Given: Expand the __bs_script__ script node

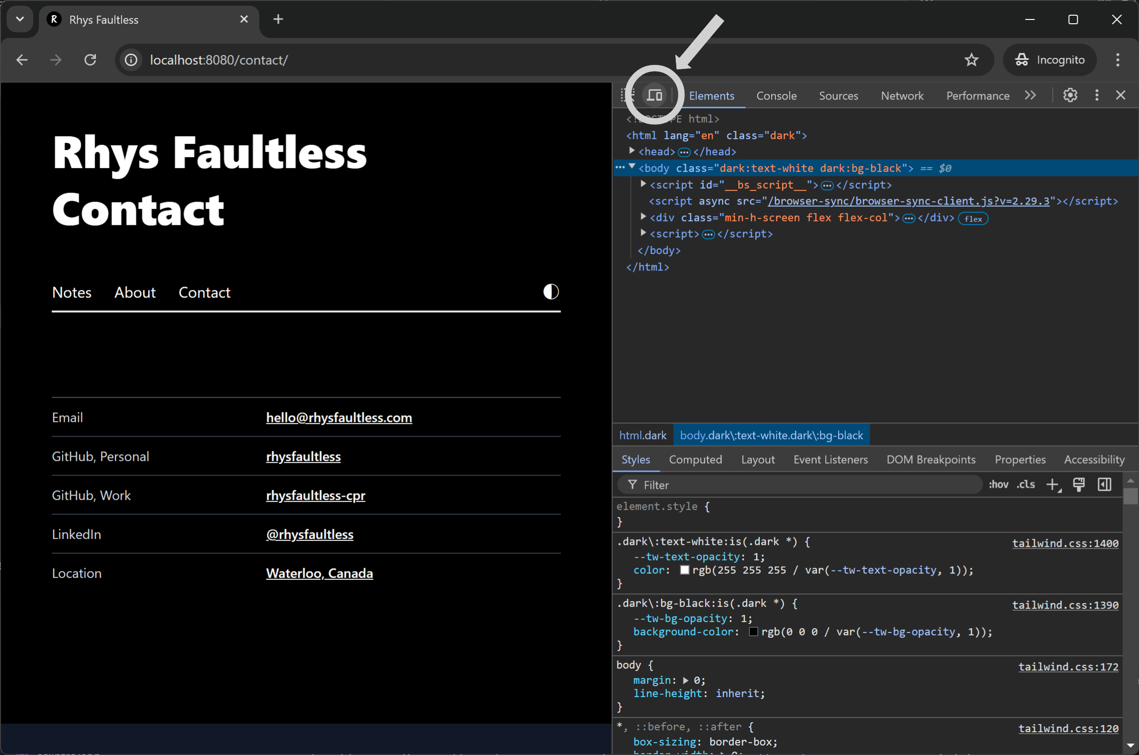Looking at the screenshot, I should coord(643,184).
